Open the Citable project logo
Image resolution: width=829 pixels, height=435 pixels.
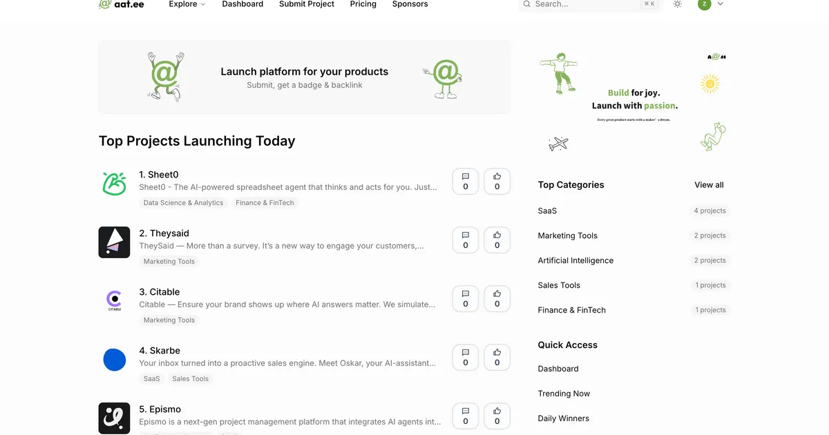coord(114,301)
